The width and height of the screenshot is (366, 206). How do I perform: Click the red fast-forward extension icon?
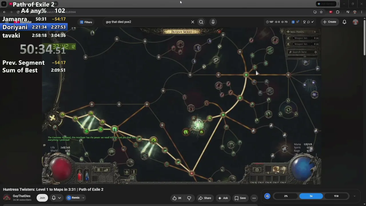pyautogui.click(x=331, y=12)
